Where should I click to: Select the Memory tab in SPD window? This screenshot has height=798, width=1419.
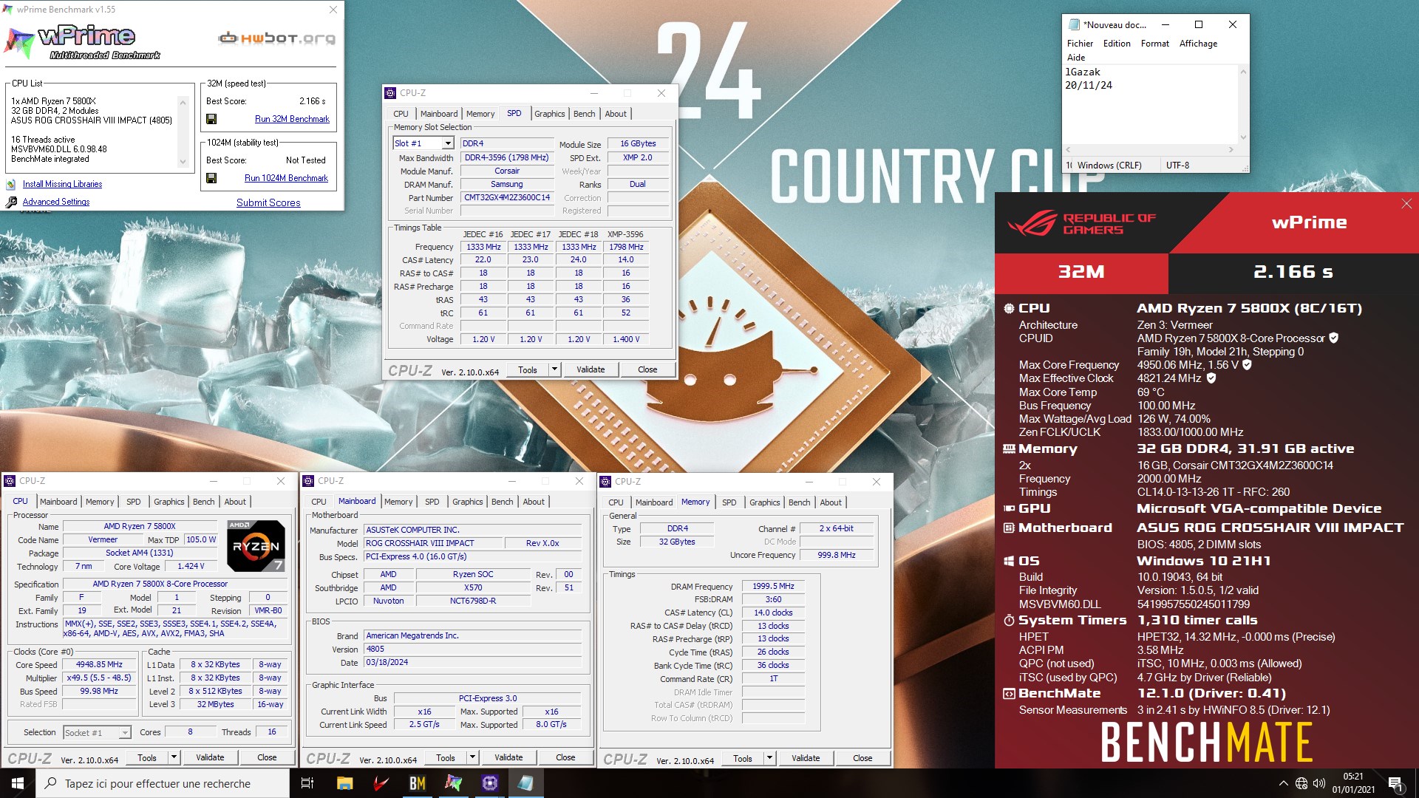[480, 114]
